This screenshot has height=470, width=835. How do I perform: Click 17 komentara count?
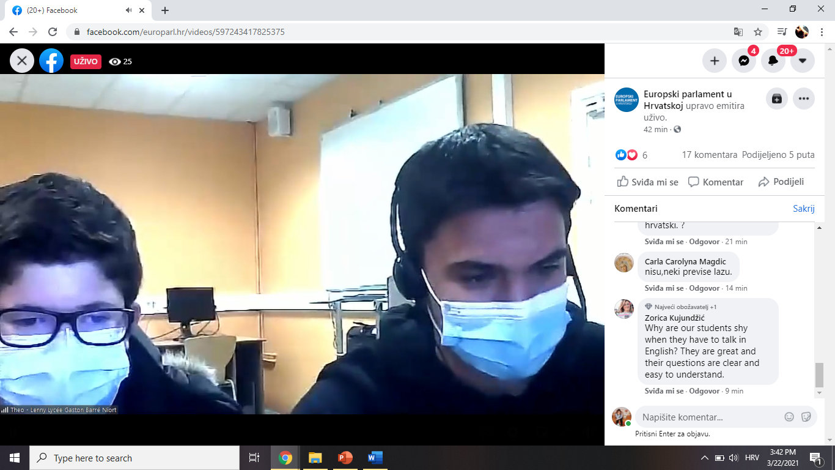click(x=710, y=155)
